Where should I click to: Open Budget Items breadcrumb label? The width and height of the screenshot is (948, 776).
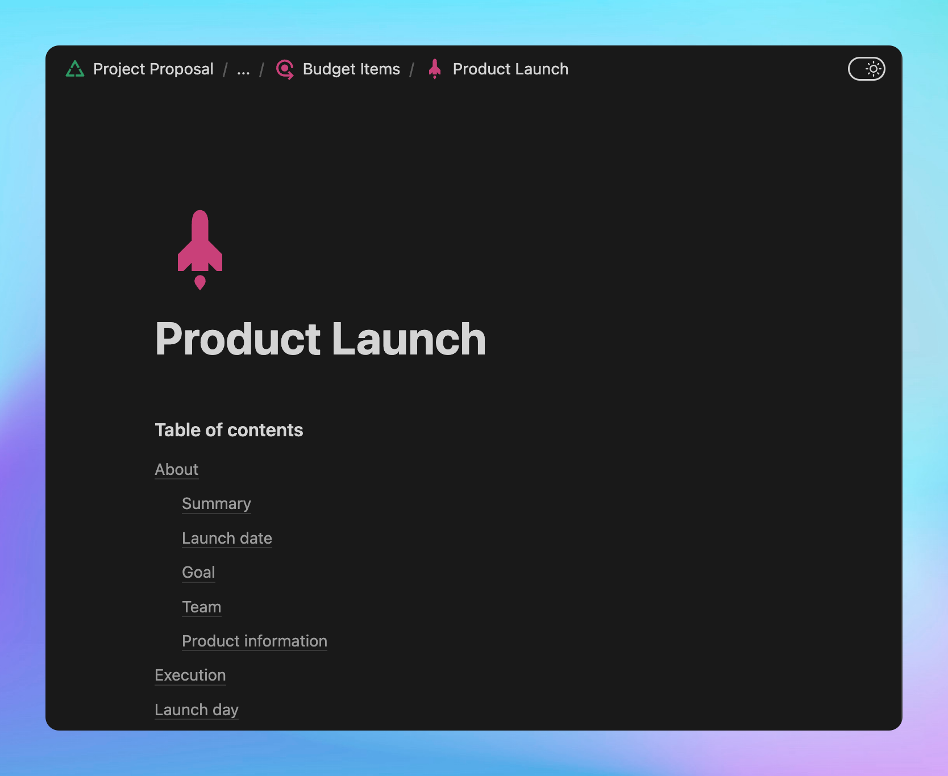coord(351,69)
